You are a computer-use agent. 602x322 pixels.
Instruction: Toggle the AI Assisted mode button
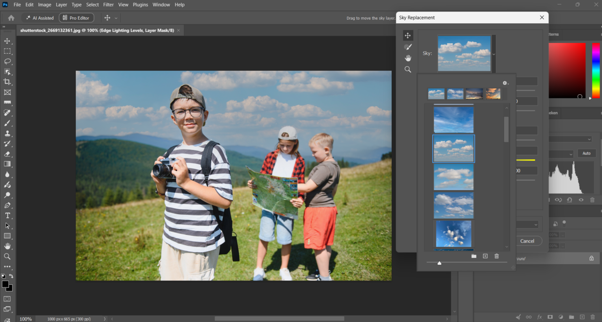40,18
